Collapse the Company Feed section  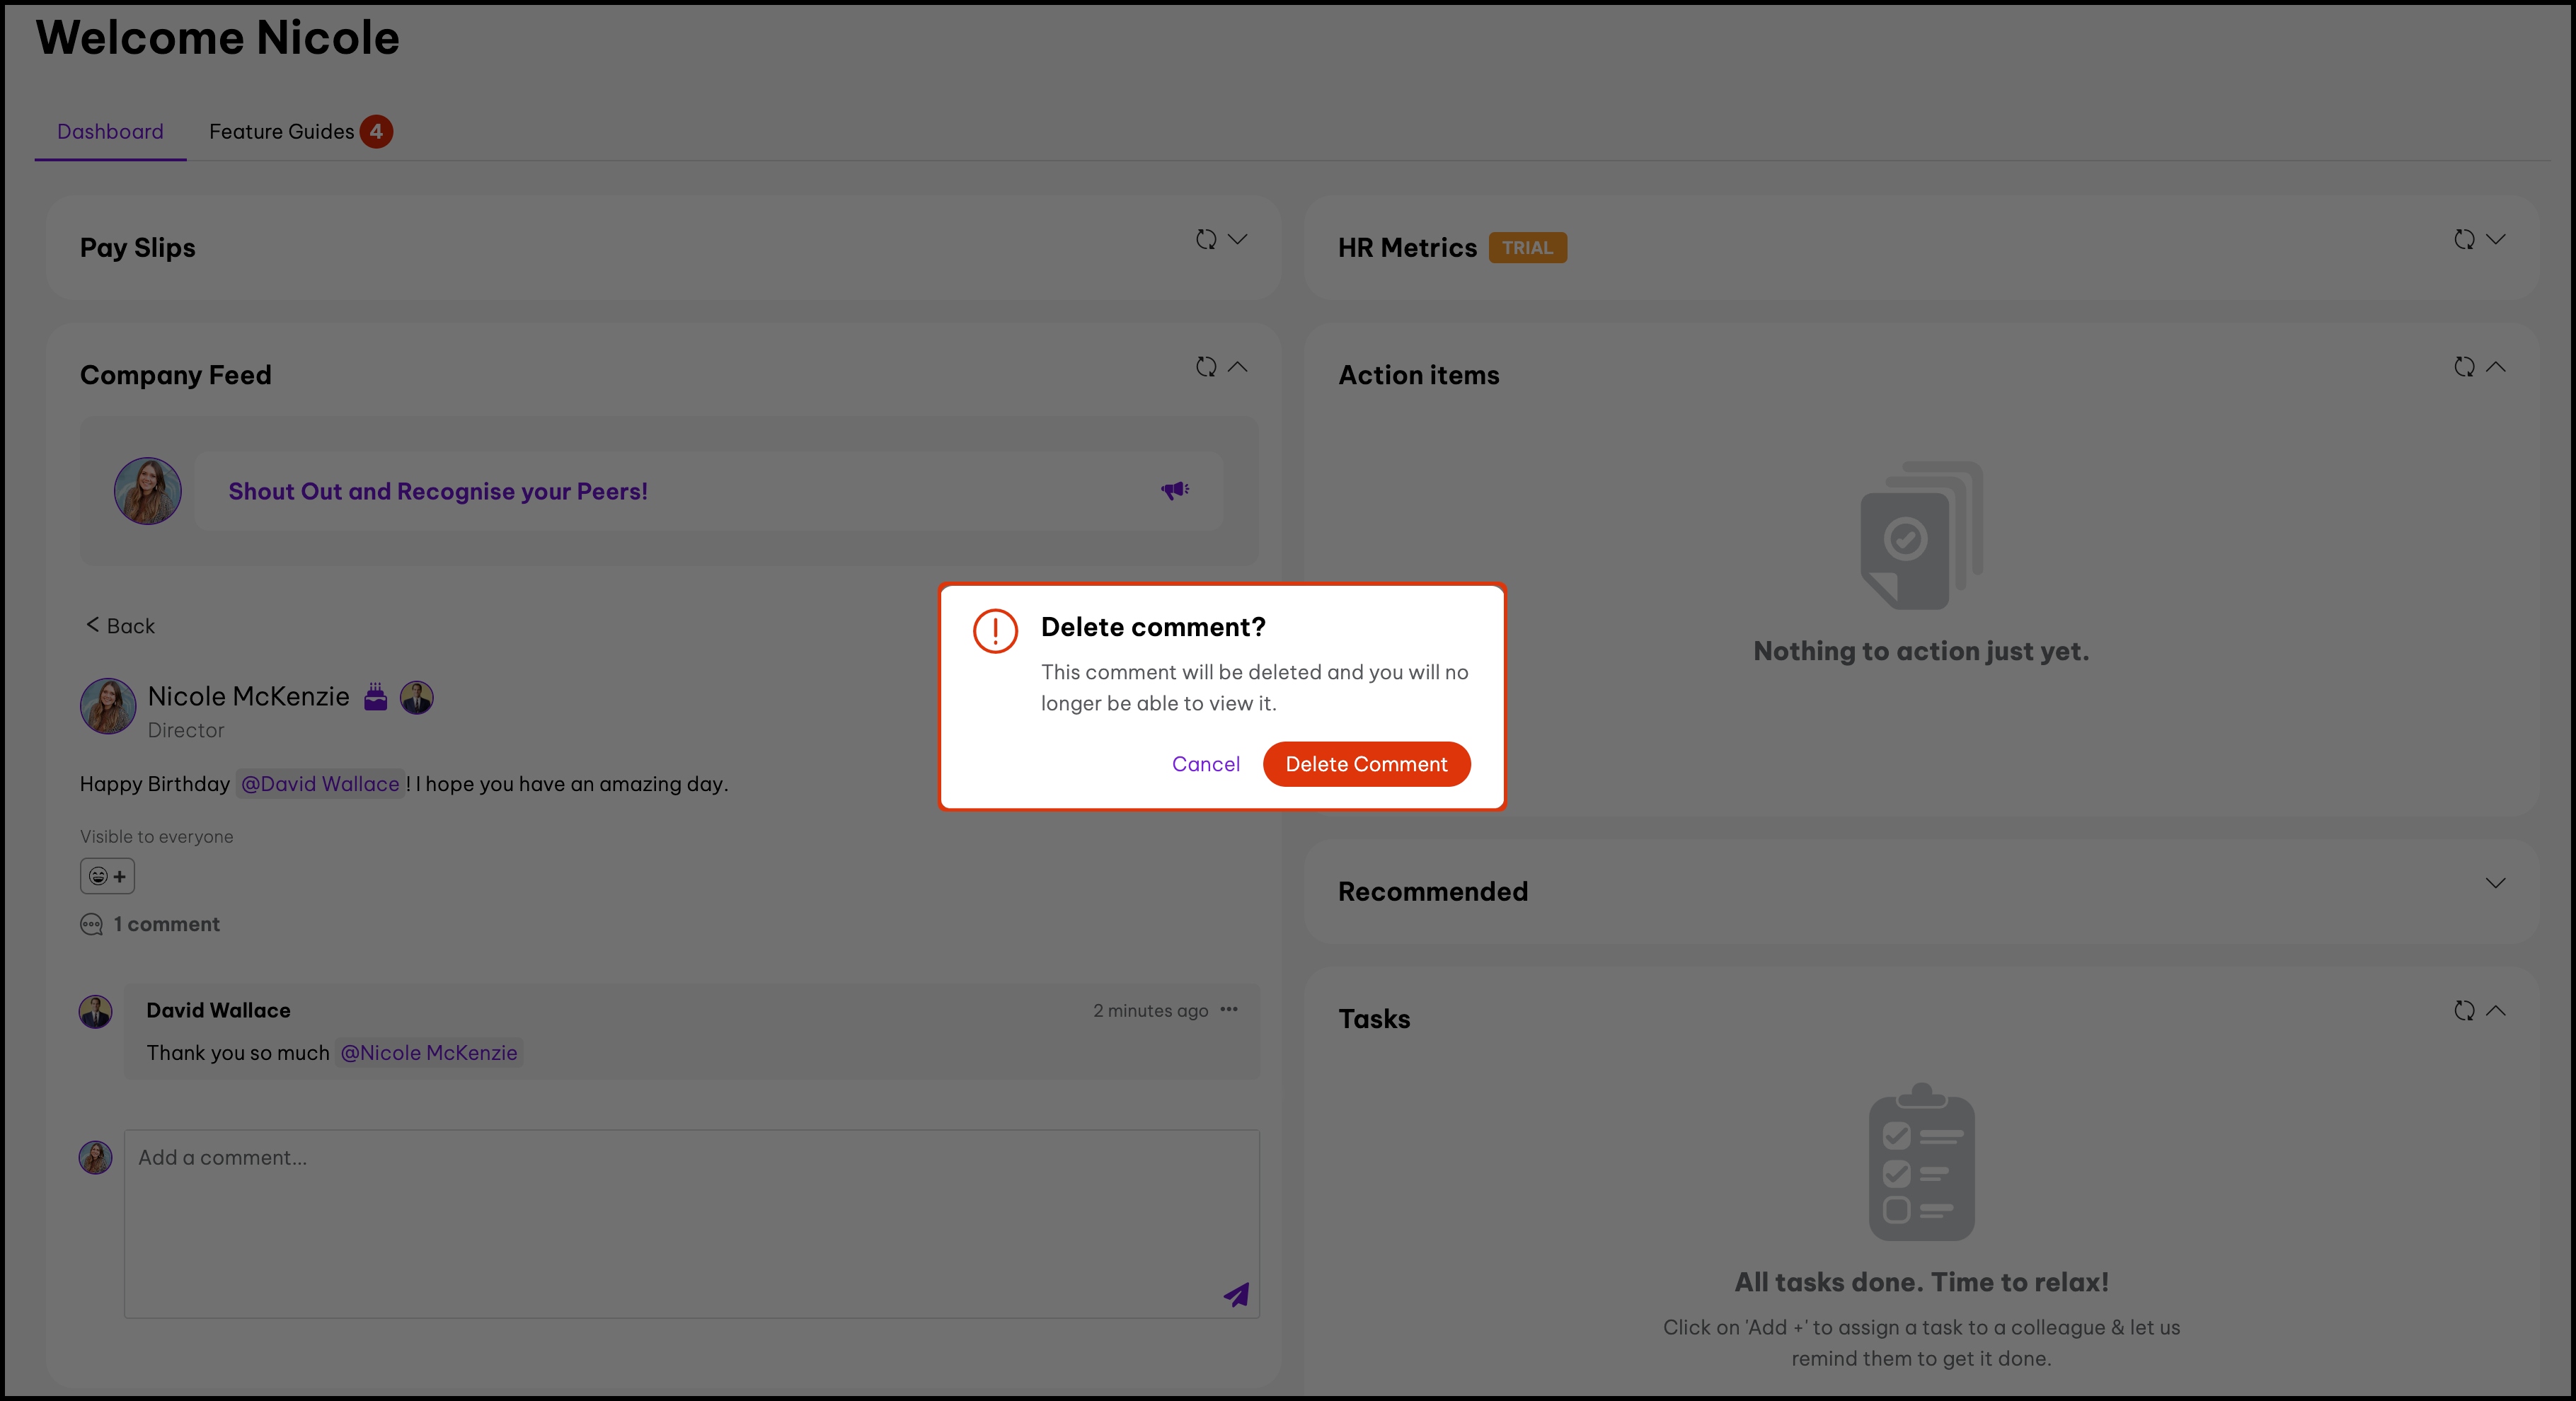tap(1238, 367)
